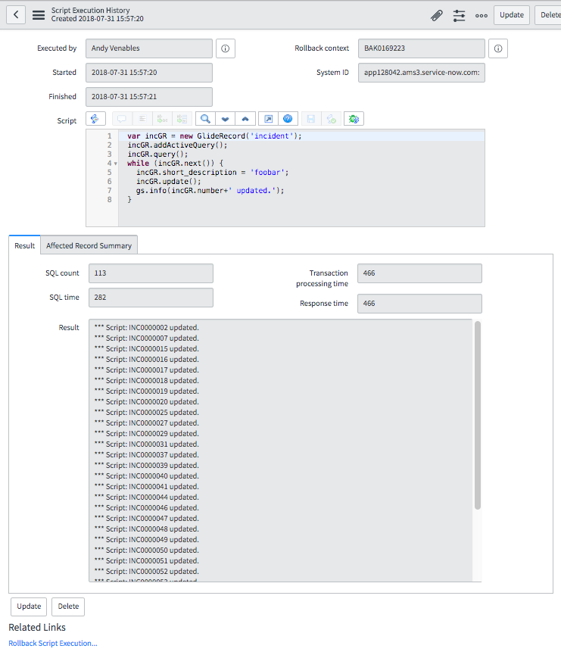This screenshot has height=655, width=561.
Task: Click the header Update button
Action: pyautogui.click(x=512, y=15)
